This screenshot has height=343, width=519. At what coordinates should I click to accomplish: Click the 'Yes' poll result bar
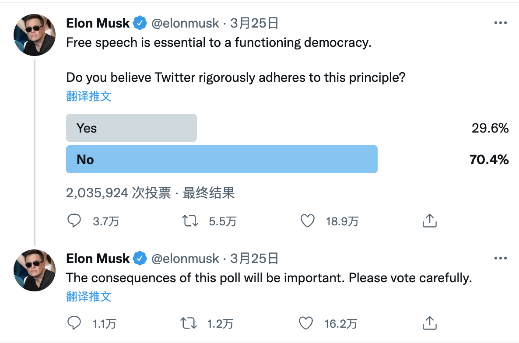point(131,128)
